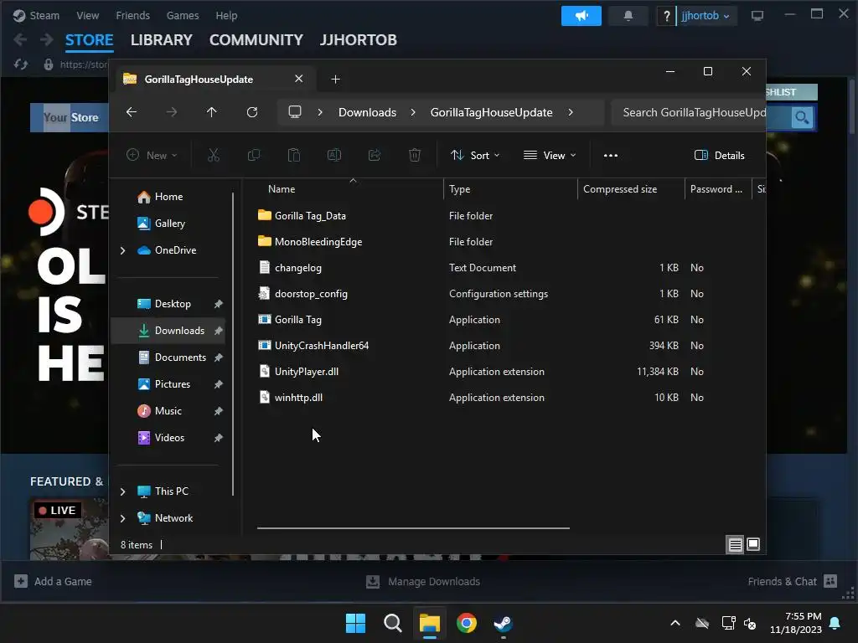Image resolution: width=858 pixels, height=643 pixels.
Task: Switch to details list view icon in status bar
Action: coord(736,544)
